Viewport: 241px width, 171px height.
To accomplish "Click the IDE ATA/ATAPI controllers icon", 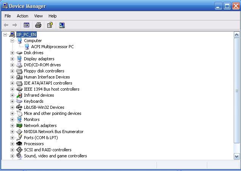I will point(19,83).
